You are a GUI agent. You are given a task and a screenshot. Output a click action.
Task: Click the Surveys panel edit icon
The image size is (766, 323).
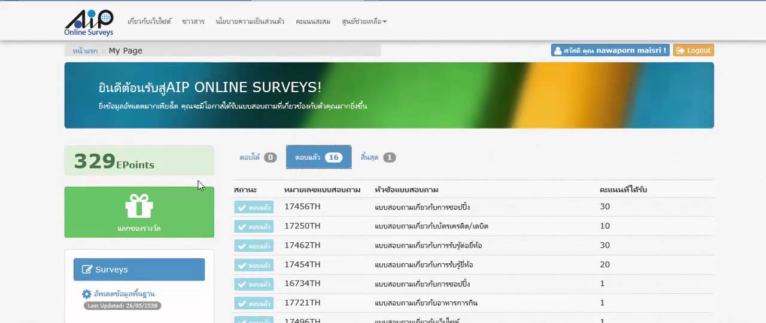pos(87,270)
